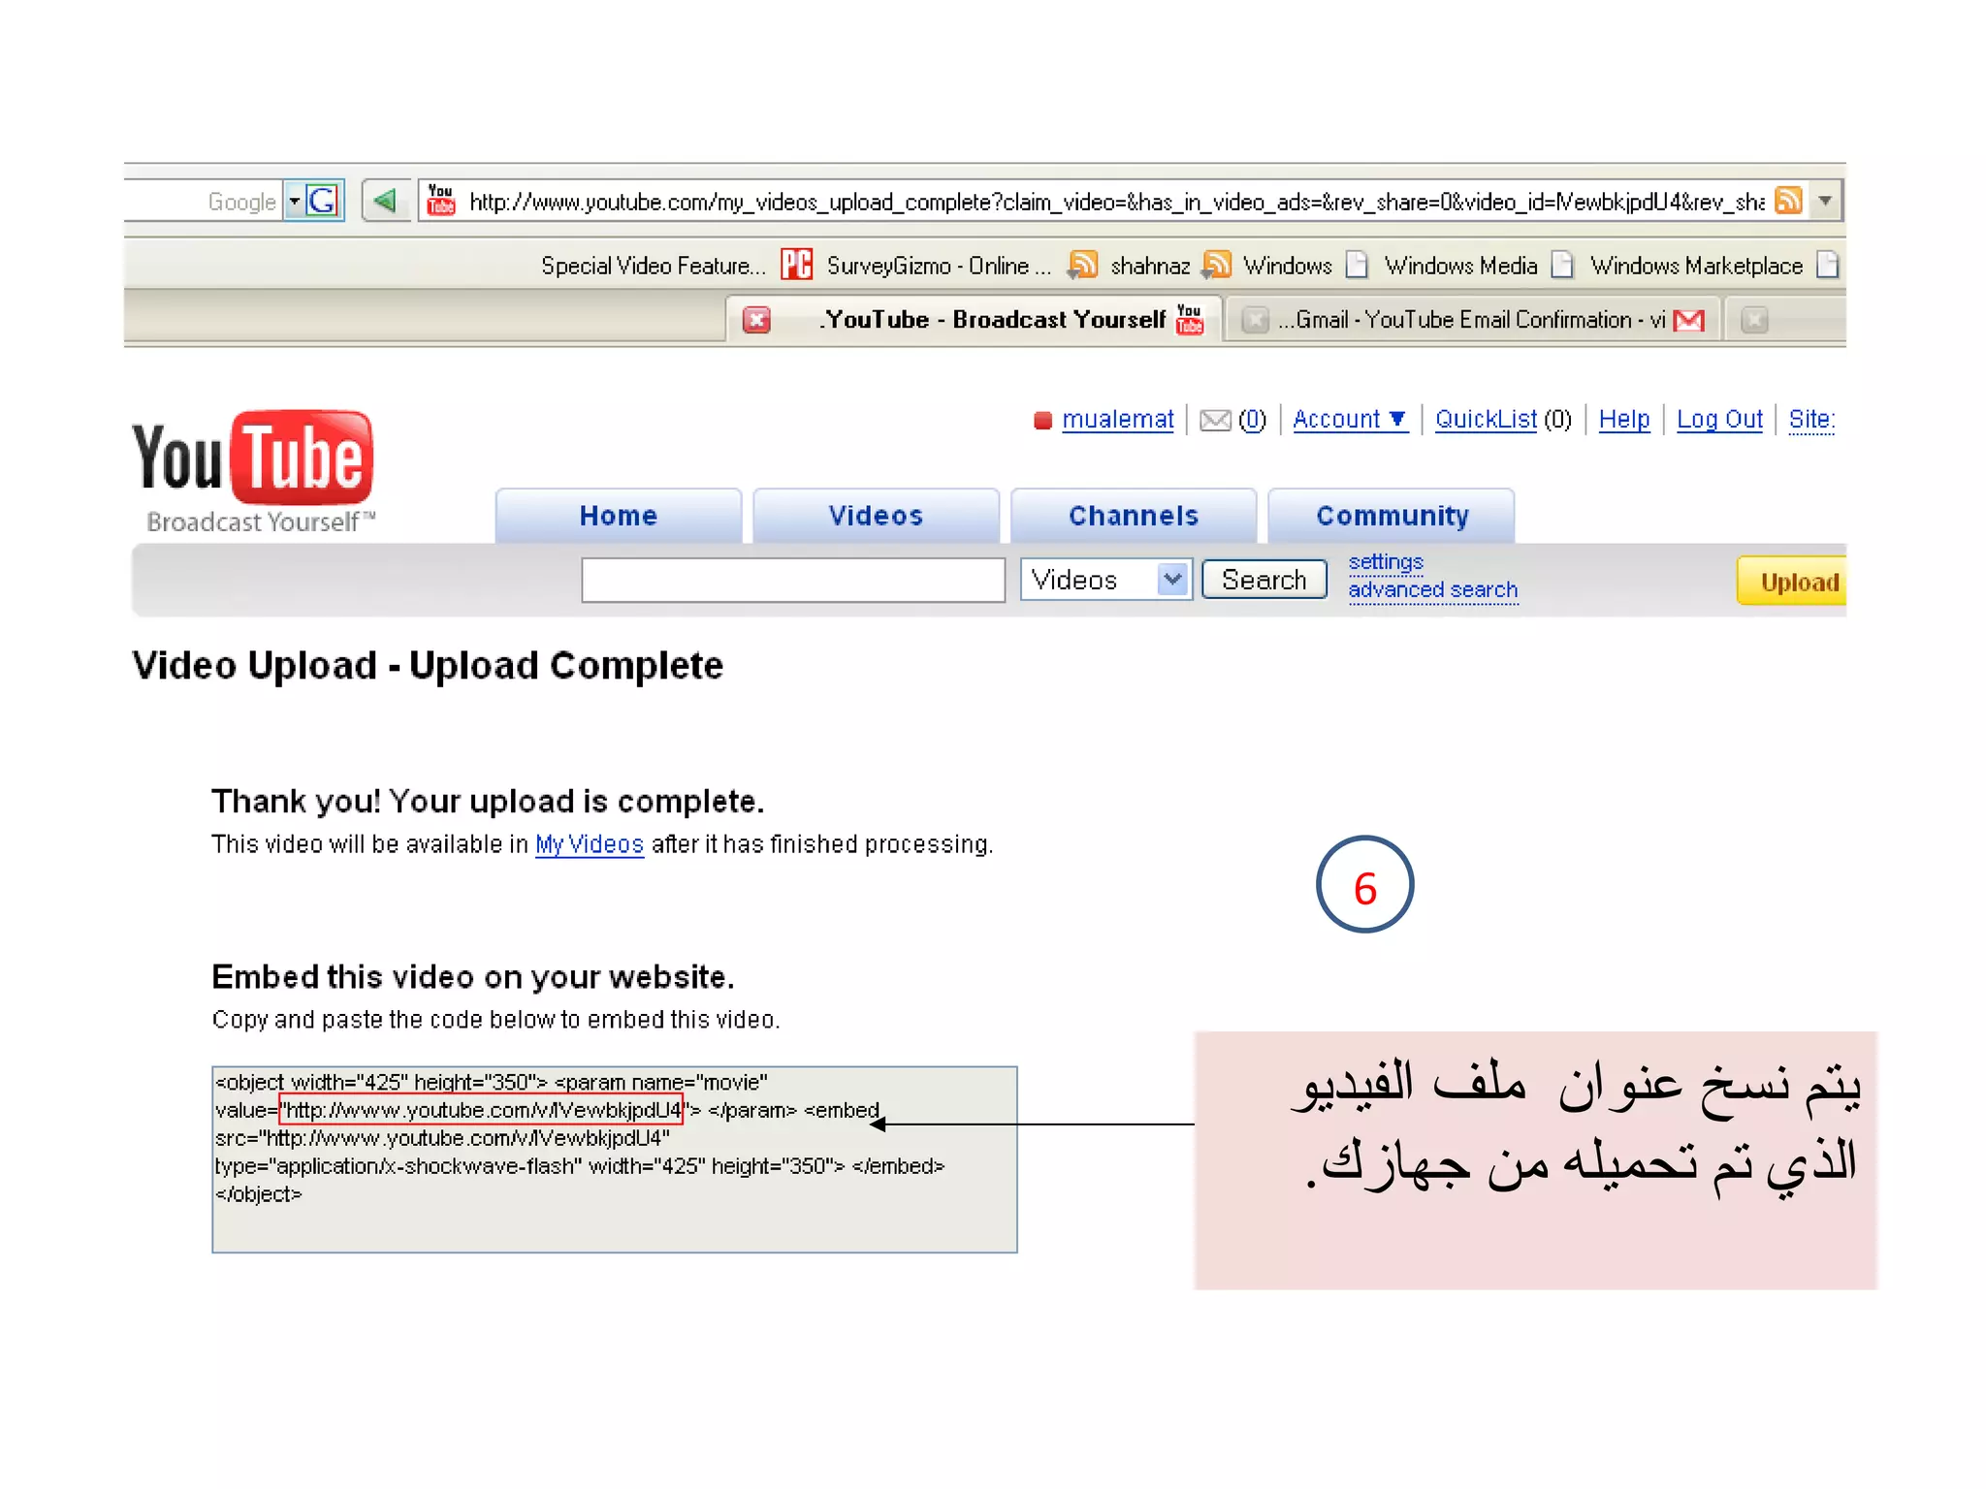
Task: Click the YouTube favicon in address bar
Action: (441, 201)
